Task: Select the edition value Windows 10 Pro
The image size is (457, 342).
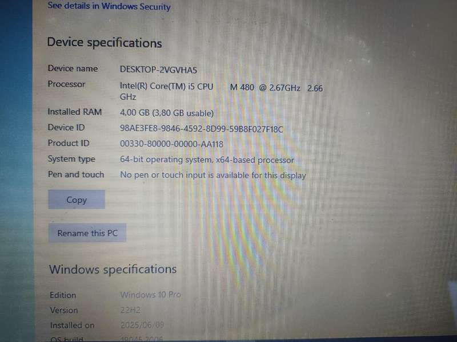Action: pos(151,295)
